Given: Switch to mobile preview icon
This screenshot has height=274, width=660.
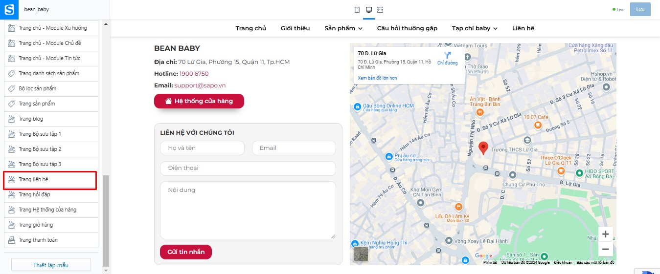Looking at the screenshot, I should (357, 10).
